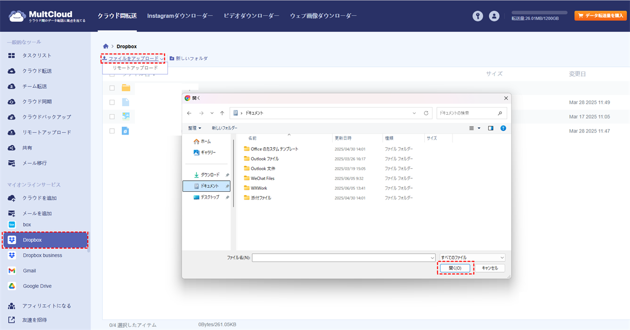Open the view options dropdown arrow in dialog
The width and height of the screenshot is (630, 330).
point(479,128)
